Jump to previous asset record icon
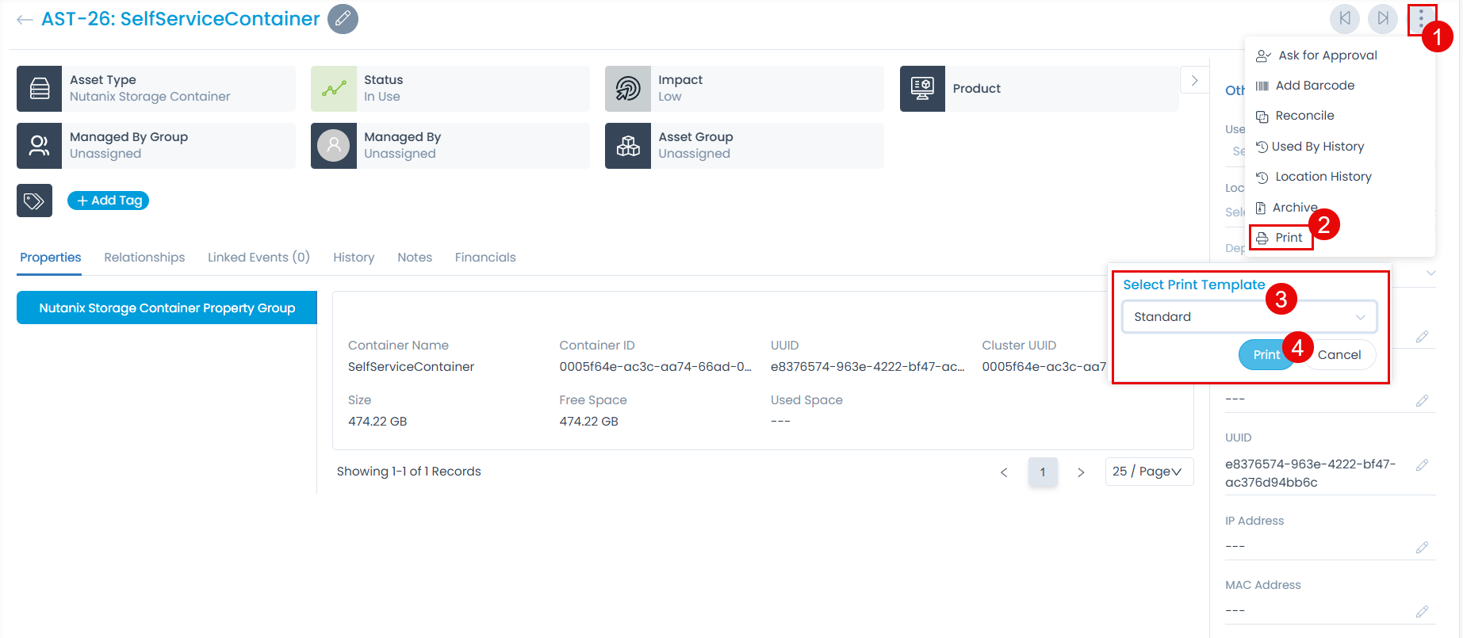 coord(1345,18)
